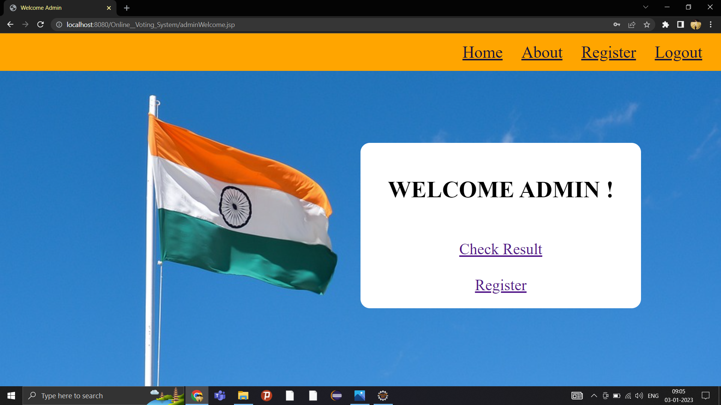Open Eclipse IDE from the taskbar

click(x=336, y=396)
